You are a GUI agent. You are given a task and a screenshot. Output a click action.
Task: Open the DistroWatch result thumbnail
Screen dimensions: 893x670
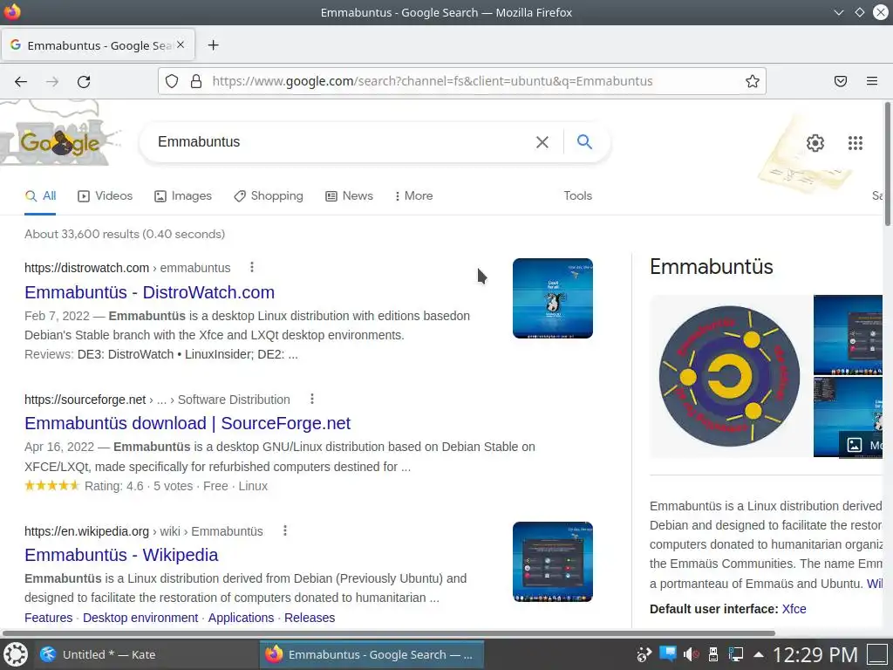click(x=552, y=298)
